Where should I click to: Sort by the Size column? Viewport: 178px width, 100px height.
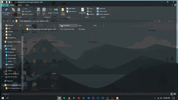[95, 26]
